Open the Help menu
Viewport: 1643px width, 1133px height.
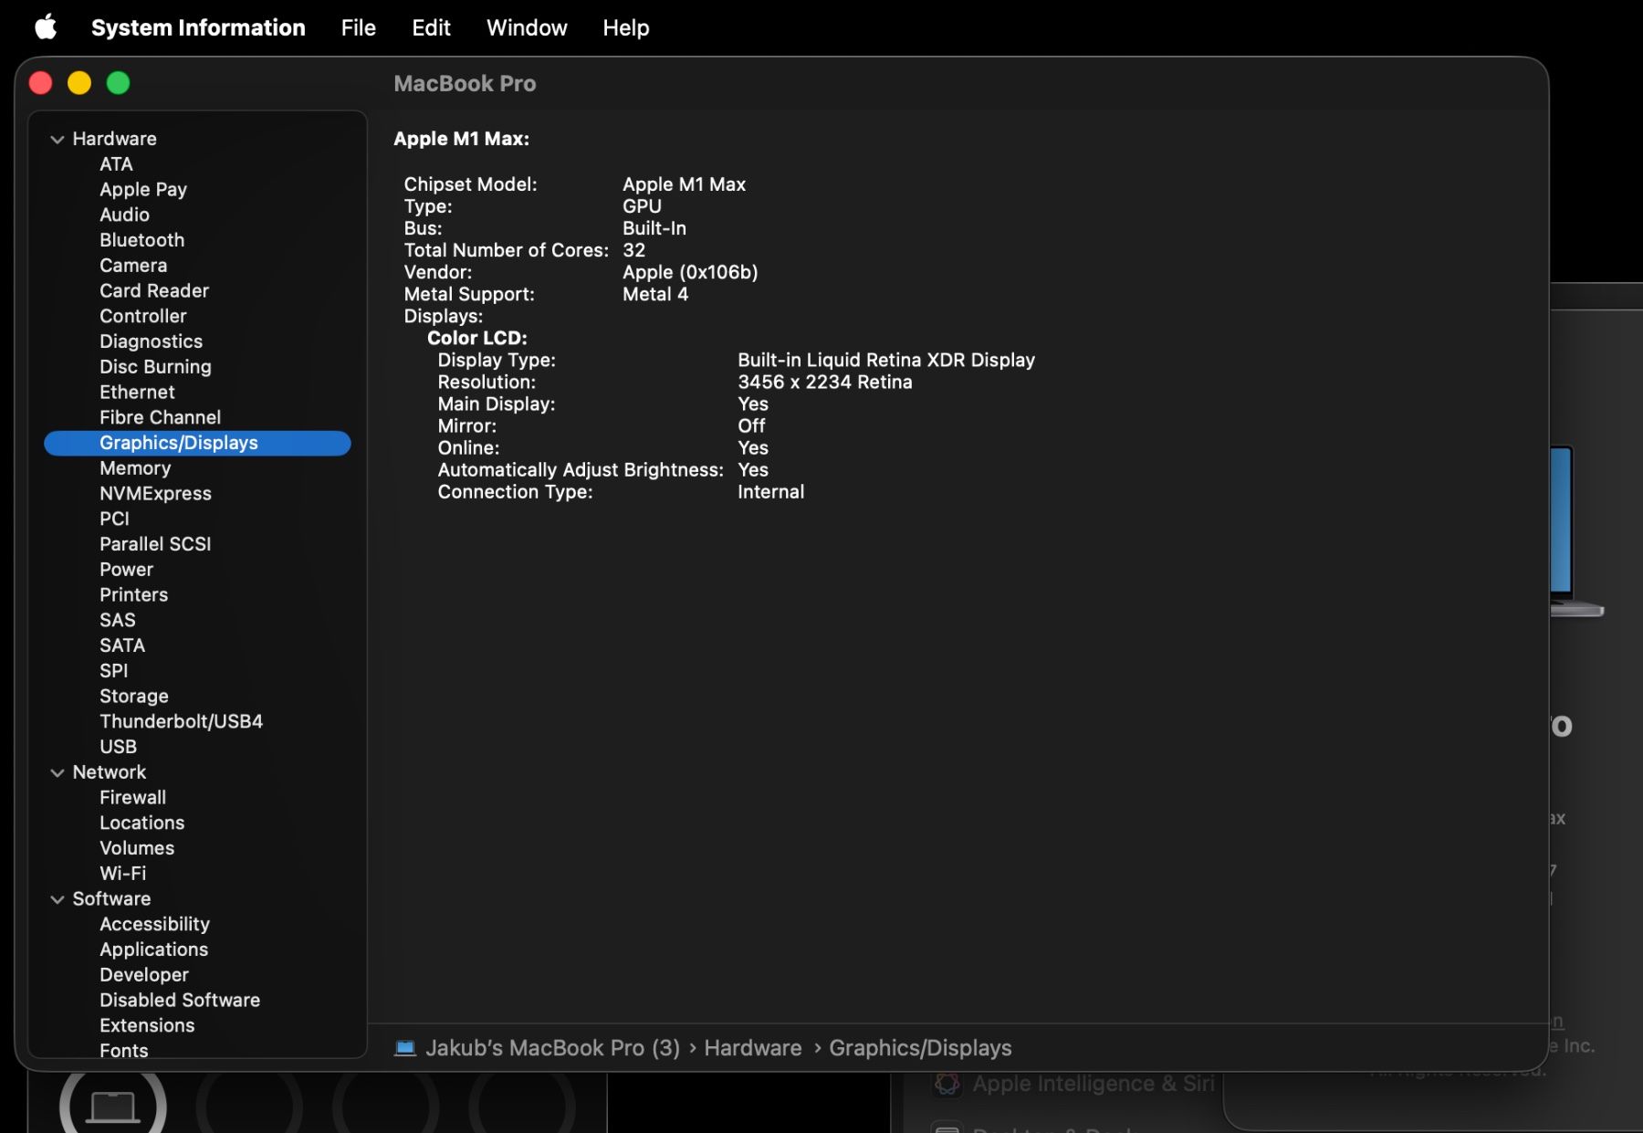pyautogui.click(x=625, y=27)
